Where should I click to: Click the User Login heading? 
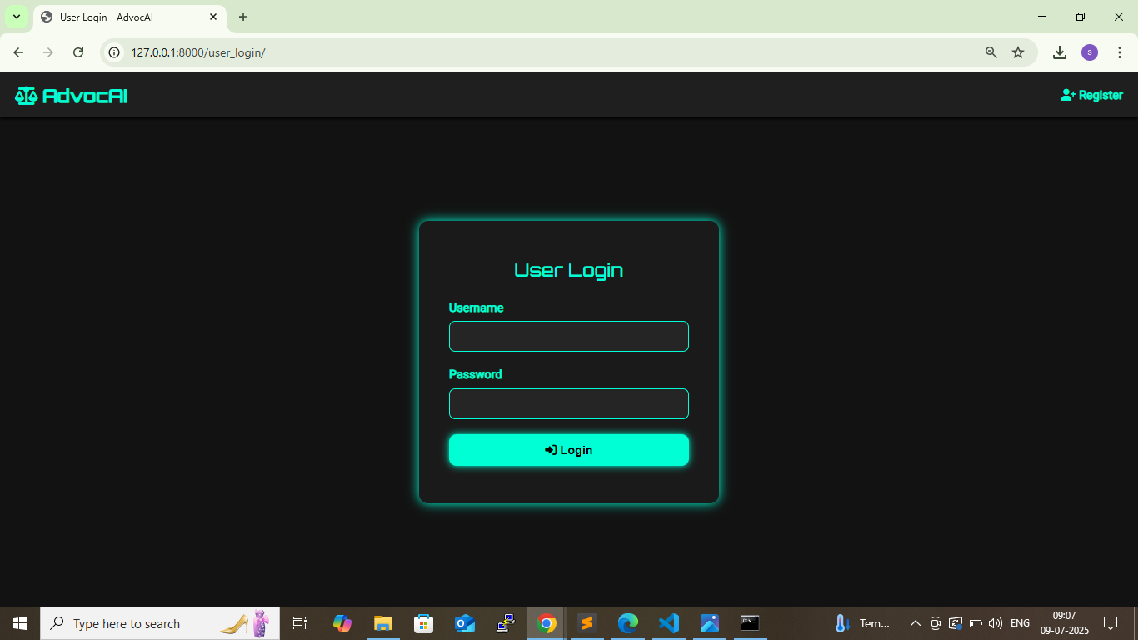(569, 270)
